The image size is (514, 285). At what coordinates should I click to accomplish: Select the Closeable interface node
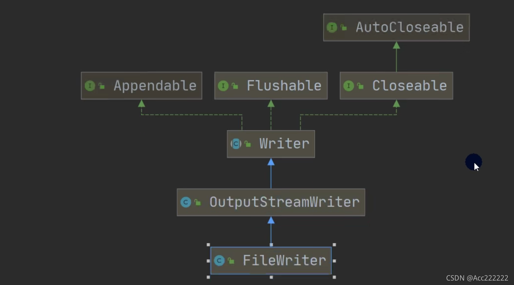click(x=396, y=85)
